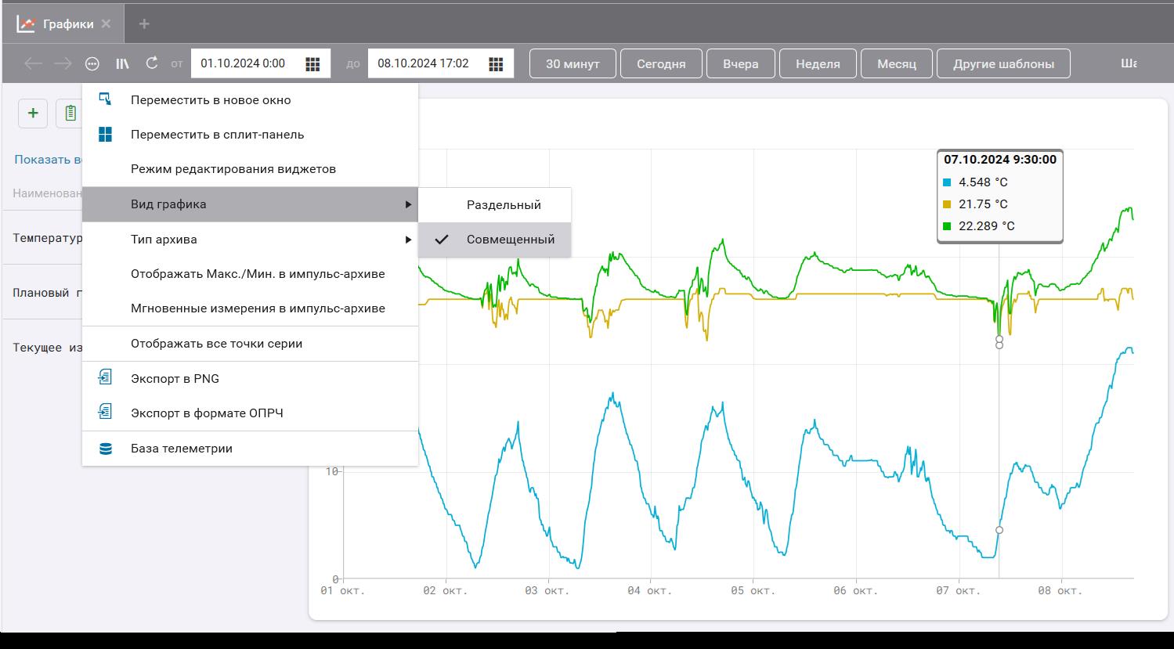Viewport: 1174px width, 649px height.
Task: Open a new tab with plus icon
Action: [x=144, y=24]
